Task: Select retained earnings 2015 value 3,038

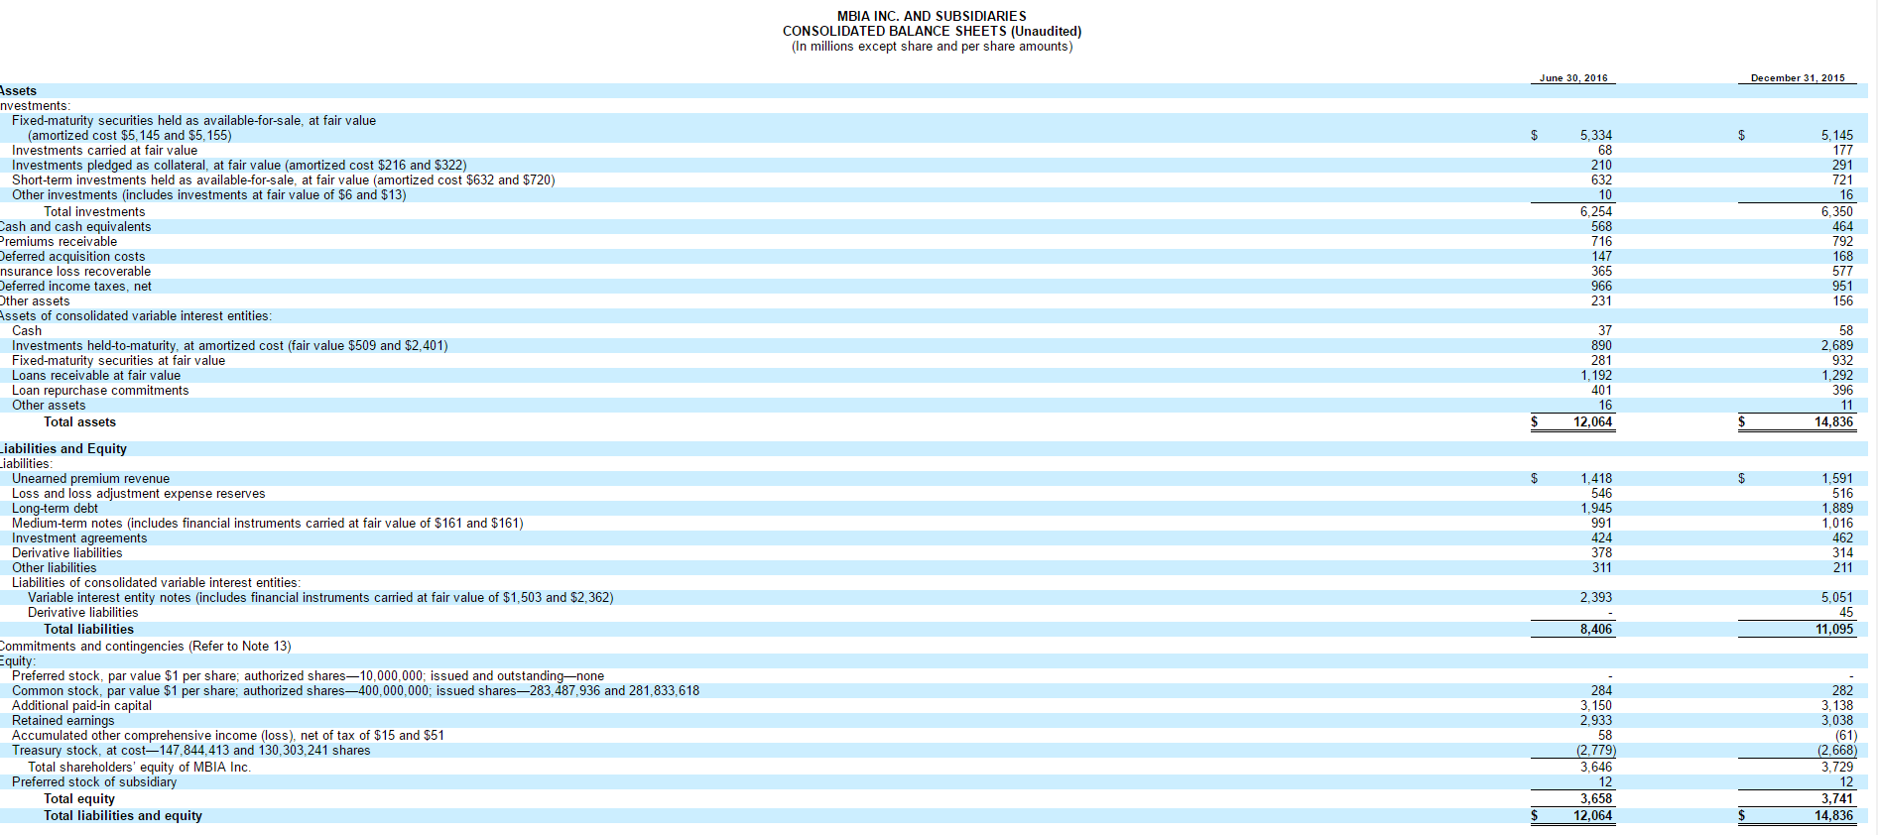Action: tap(1836, 720)
